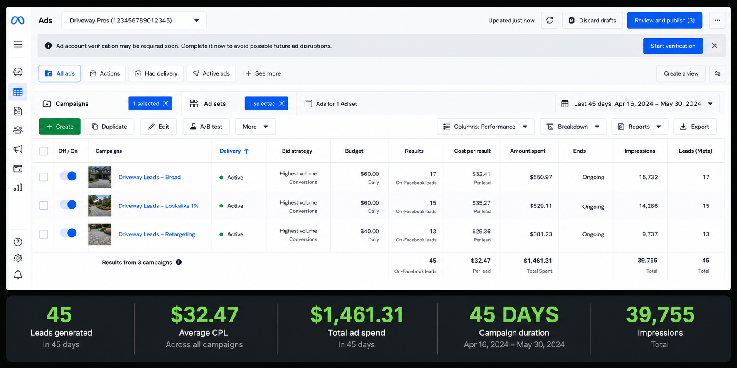Open Driveway Leads – Retargeting link
737x368 pixels.
click(x=157, y=234)
